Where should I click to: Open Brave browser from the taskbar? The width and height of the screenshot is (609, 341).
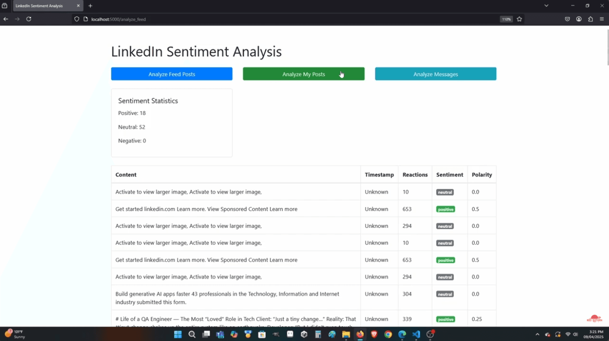[374, 334]
